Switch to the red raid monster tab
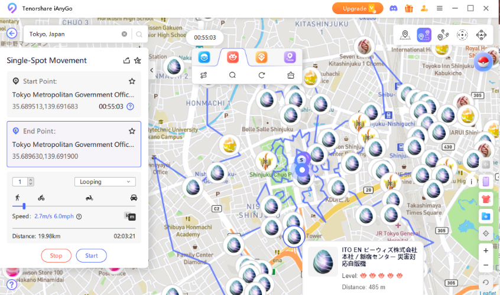This screenshot has height=295, width=500. click(x=233, y=57)
